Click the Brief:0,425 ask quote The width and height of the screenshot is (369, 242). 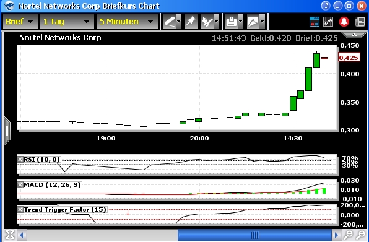point(317,38)
